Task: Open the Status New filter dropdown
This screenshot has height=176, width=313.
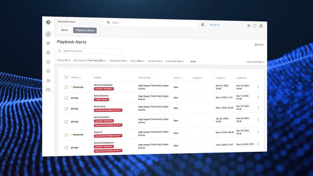Action: [137, 61]
